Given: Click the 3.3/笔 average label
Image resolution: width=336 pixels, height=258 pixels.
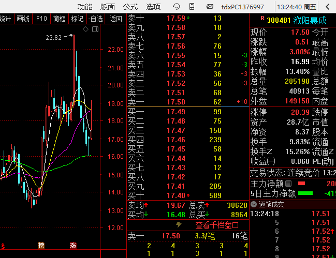Looking at the screenshot, I should pyautogui.click(x=205, y=236).
